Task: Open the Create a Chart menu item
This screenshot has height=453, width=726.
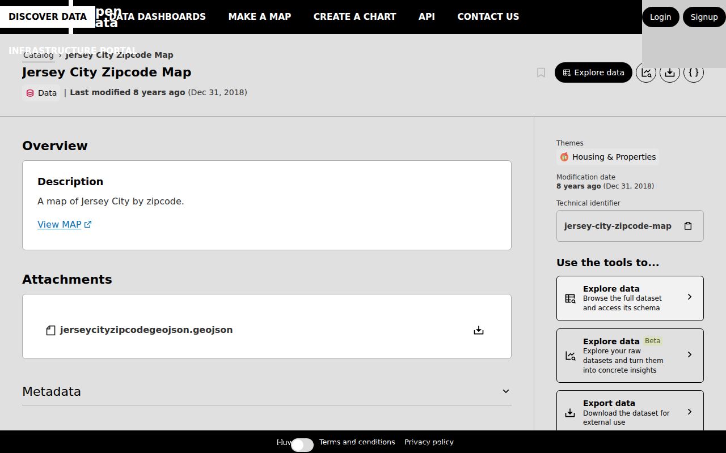Action: (355, 17)
